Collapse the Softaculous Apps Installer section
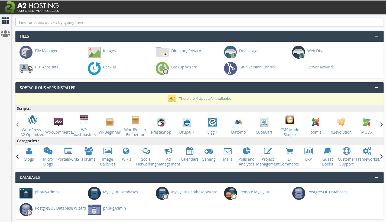The image size is (386, 222). (x=376, y=88)
